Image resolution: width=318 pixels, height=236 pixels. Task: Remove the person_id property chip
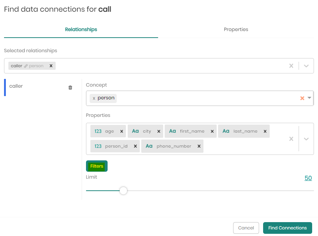click(x=135, y=146)
